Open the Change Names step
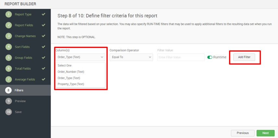The image size is (278, 138). pos(25,36)
